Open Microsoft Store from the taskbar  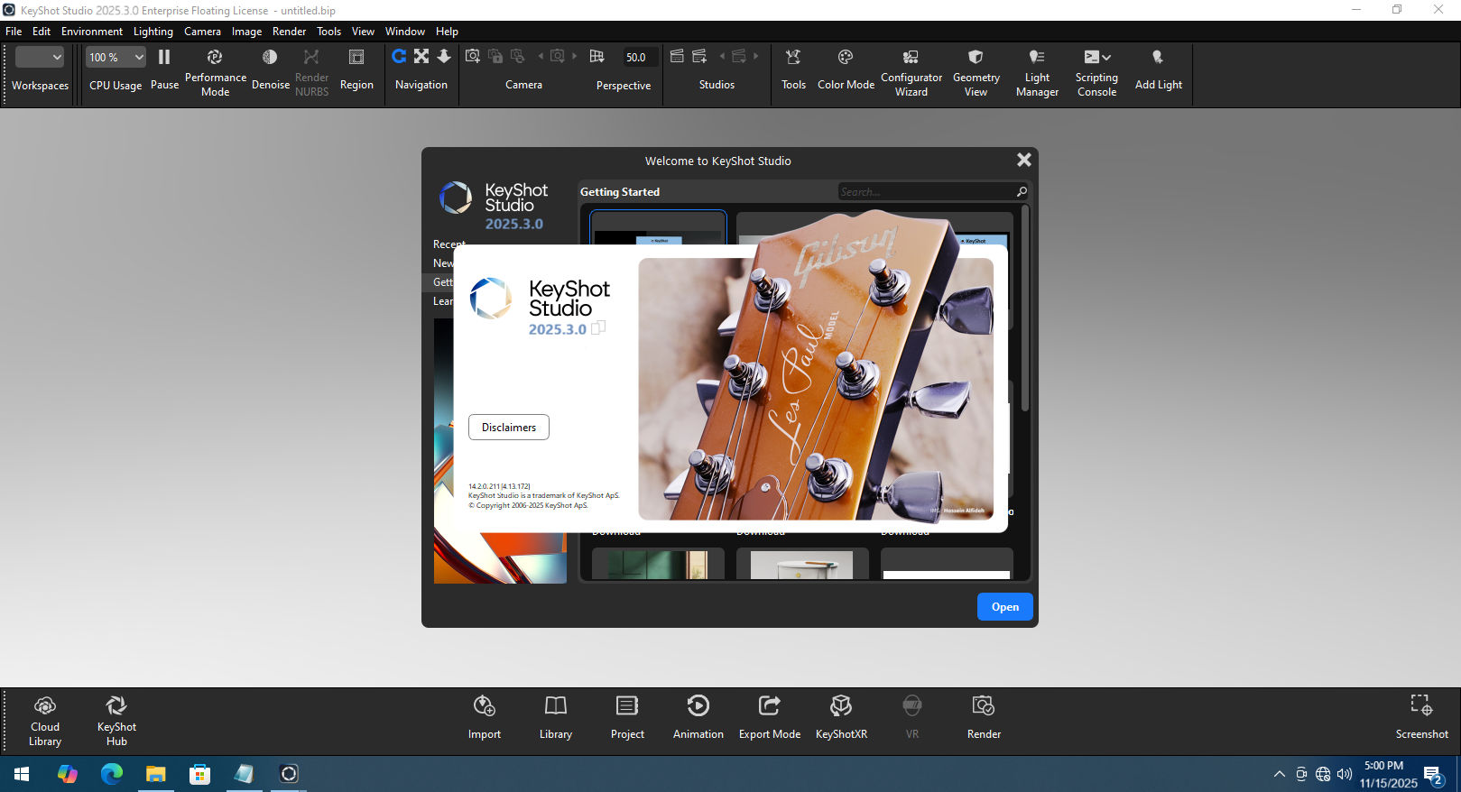tap(200, 774)
